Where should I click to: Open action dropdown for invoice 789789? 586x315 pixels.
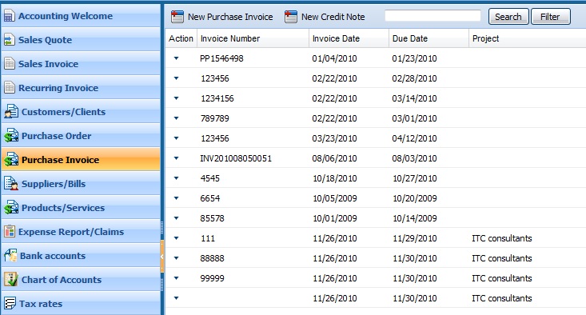point(177,118)
